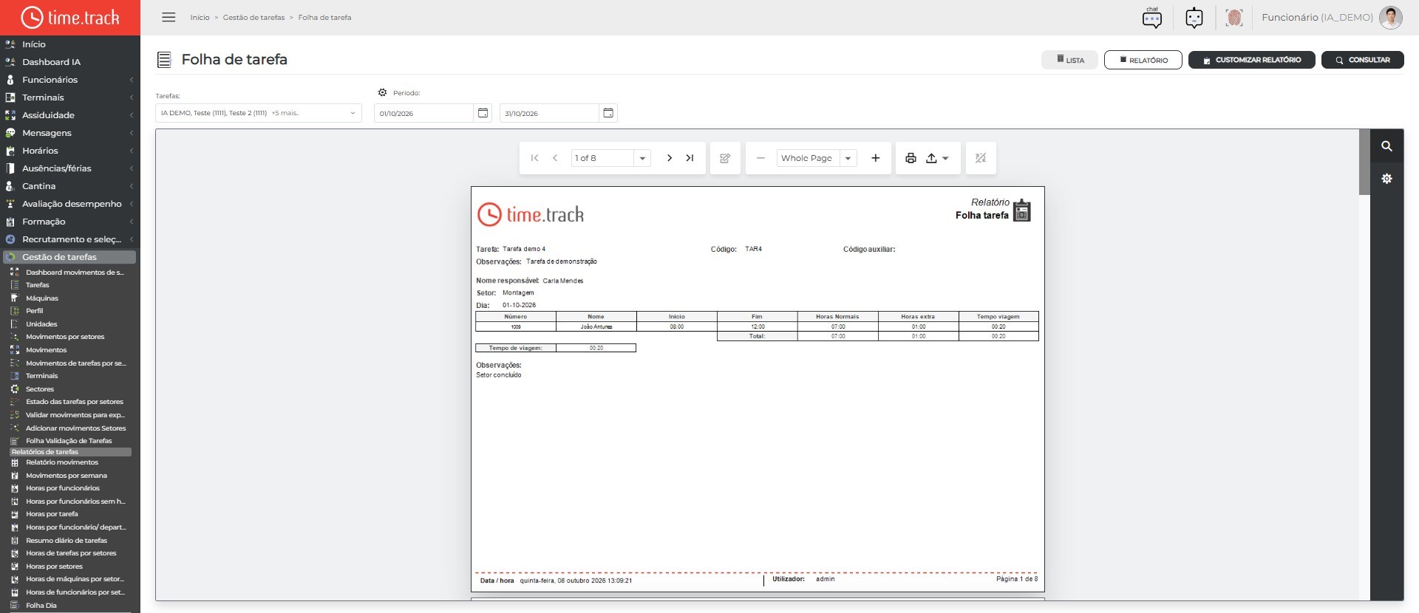This screenshot has height=613, width=1419.
Task: Zoom out report with minus icon
Action: (760, 158)
